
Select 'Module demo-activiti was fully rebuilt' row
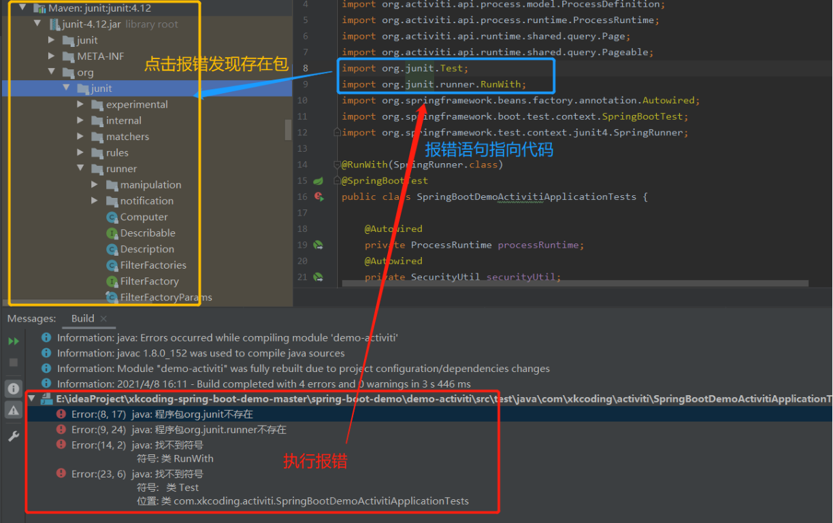pos(304,369)
